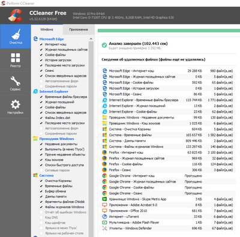Click the Проводник Windows folder icon in tree
The image size is (240, 237).
tap(35, 139)
